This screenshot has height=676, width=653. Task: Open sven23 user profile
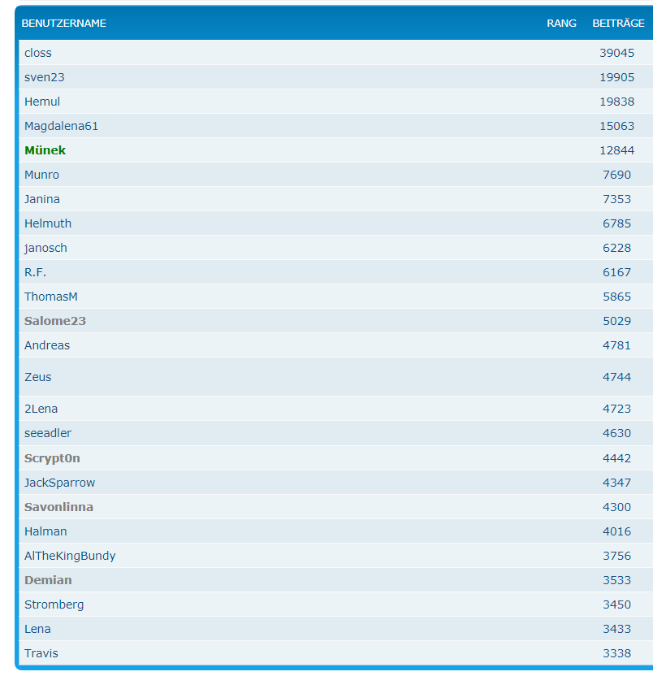coord(45,77)
